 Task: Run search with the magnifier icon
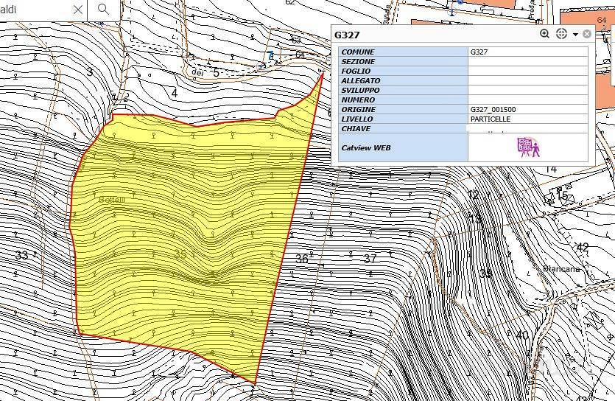click(103, 9)
